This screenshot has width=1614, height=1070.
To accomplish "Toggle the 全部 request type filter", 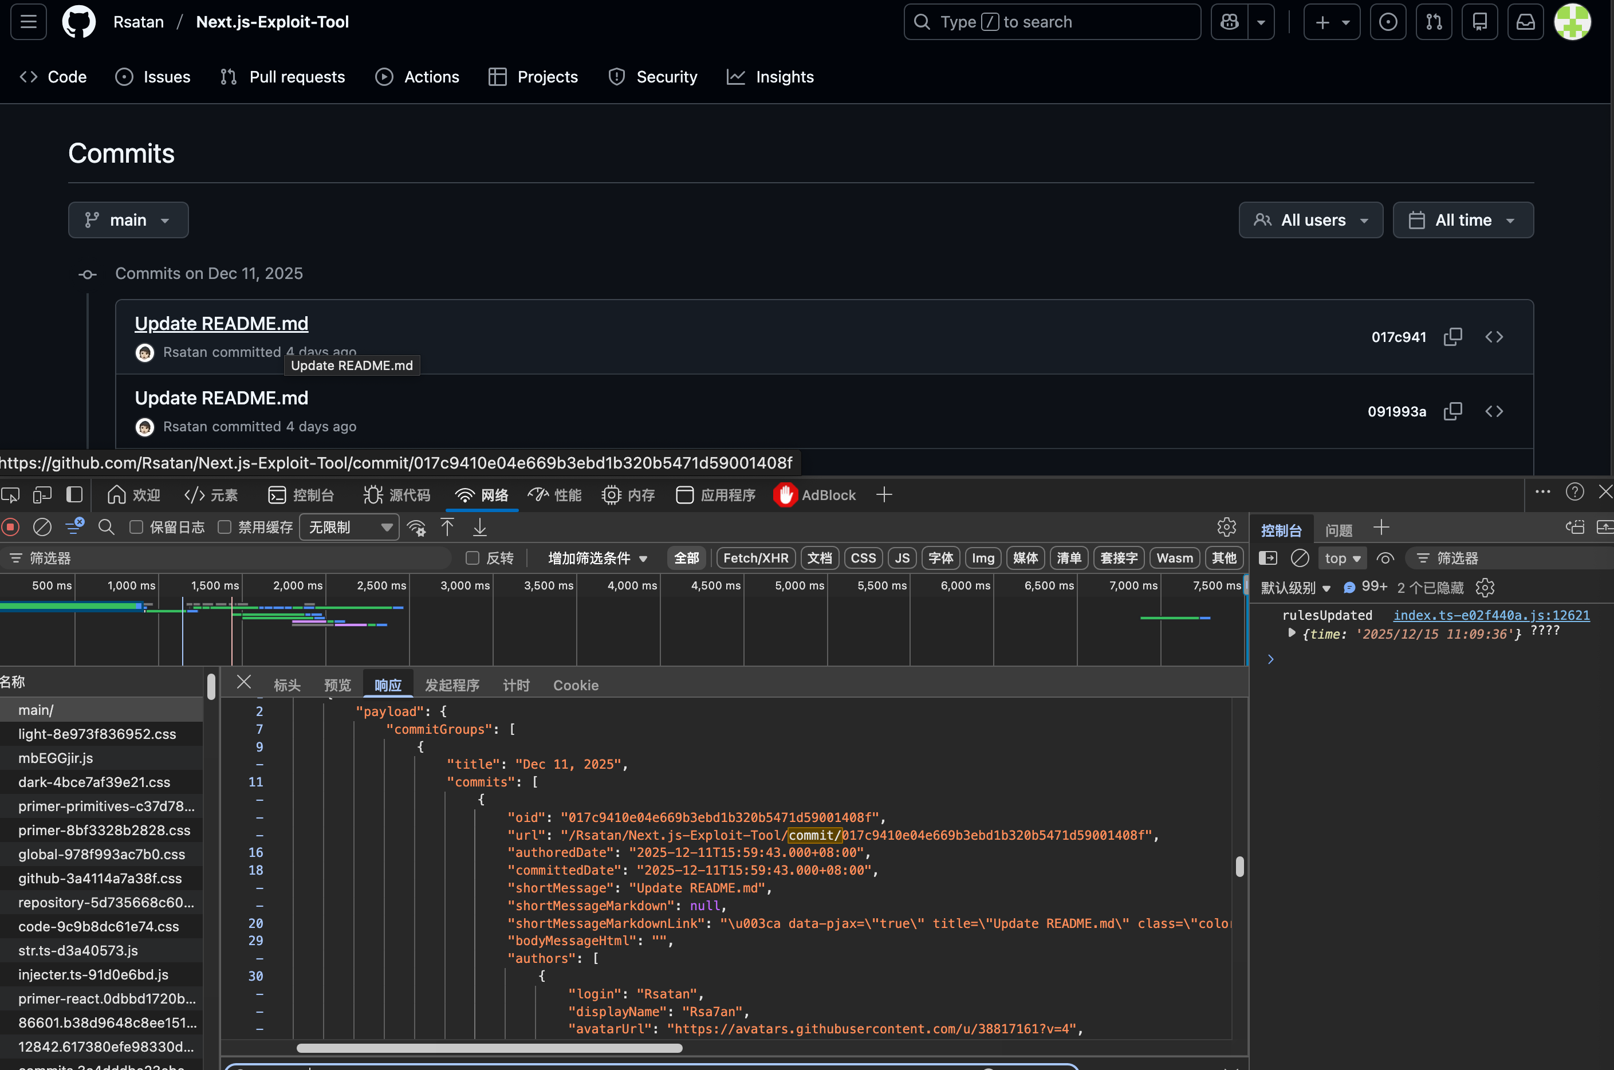I will point(686,558).
